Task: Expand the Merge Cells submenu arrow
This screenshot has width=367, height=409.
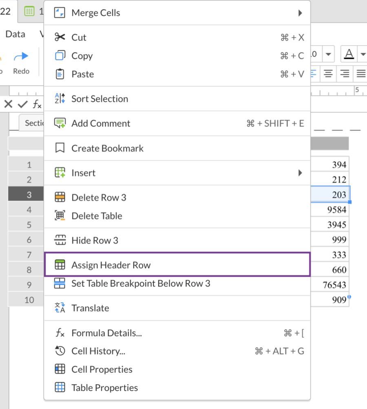Action: tap(300, 13)
